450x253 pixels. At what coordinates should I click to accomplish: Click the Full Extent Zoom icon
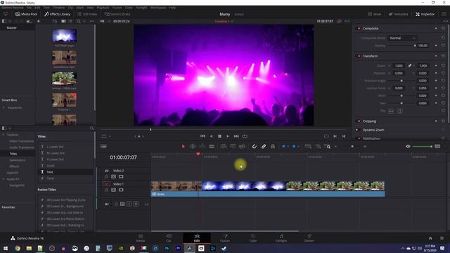(x=308, y=147)
